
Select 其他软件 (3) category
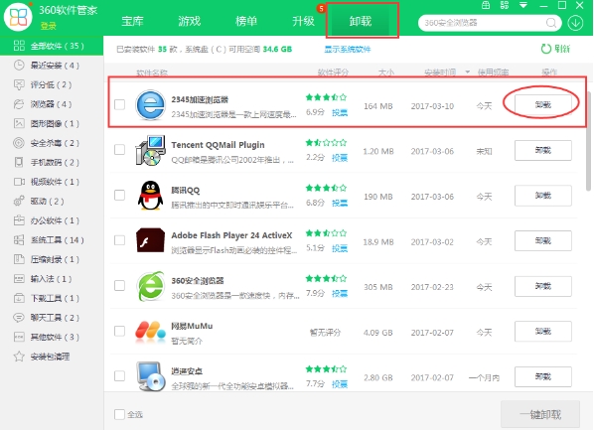[x=52, y=338]
